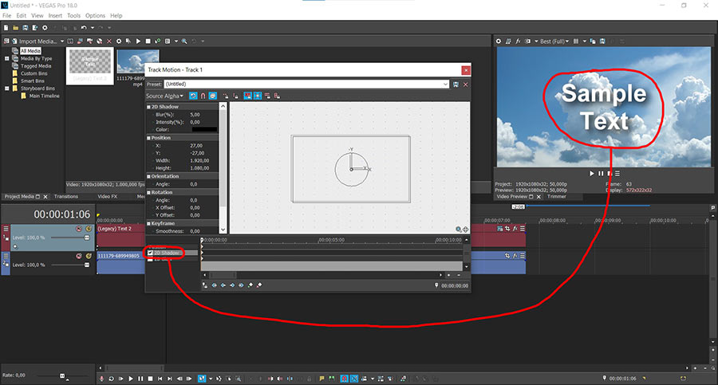Open media properties gear in Project Media
Image resolution: width=718 pixels, height=385 pixels.
(119, 41)
